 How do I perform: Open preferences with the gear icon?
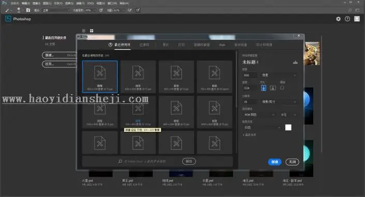pyautogui.click(x=338, y=19)
